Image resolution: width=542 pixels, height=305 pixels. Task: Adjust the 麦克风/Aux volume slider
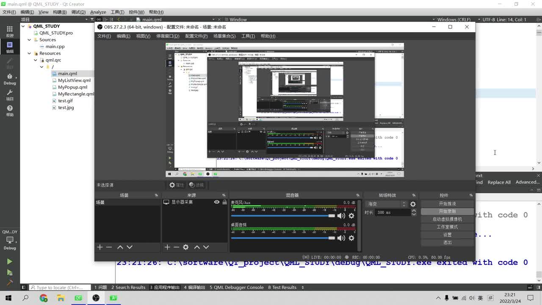[x=283, y=216]
